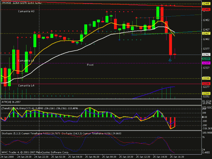
Task: Select the Stochastic (5,3,3) indicator label
Action: (31, 134)
